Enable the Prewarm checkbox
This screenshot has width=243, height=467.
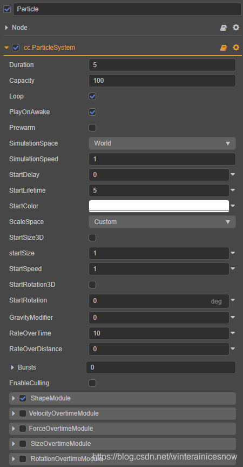(92, 128)
